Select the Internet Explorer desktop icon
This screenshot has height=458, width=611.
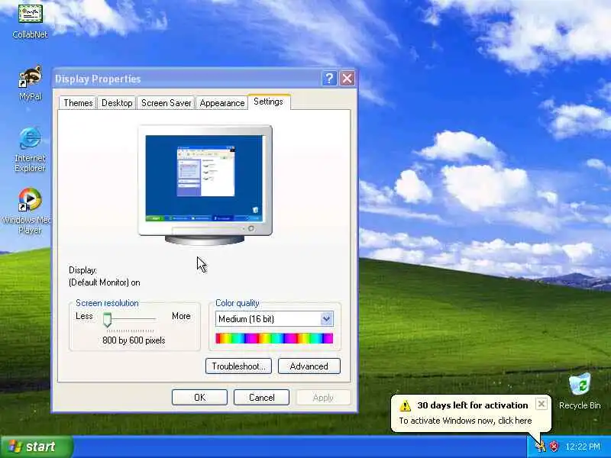click(30, 150)
